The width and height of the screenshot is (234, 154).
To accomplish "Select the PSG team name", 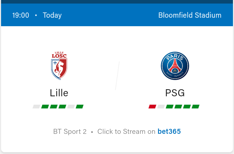I will [x=175, y=93].
